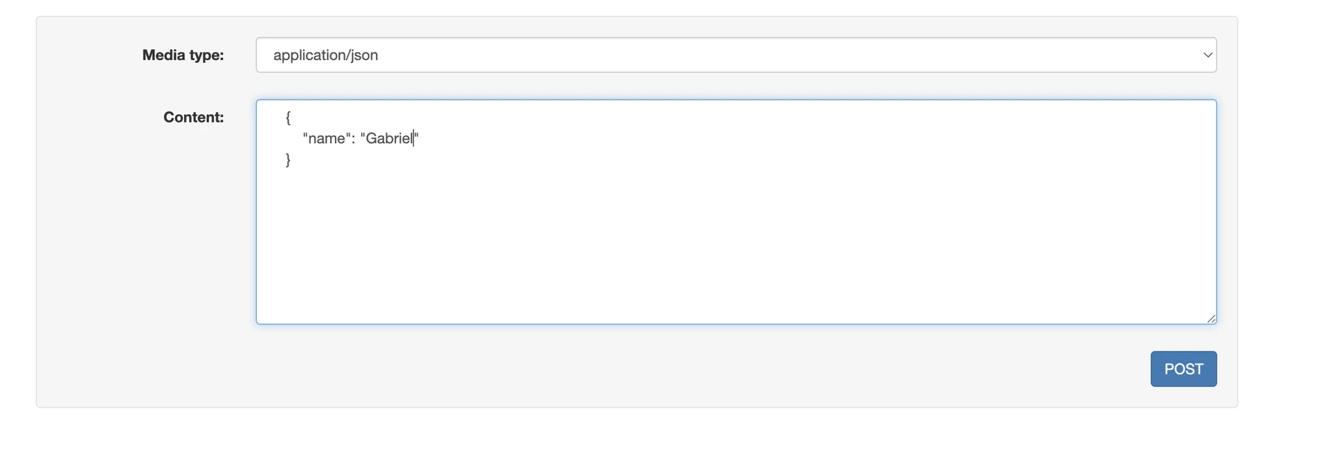The width and height of the screenshot is (1329, 467).
Task: Click the opening curly brace line
Action: [288, 118]
